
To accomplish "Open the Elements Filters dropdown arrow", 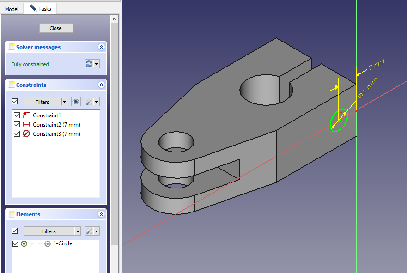I will (x=77, y=231).
